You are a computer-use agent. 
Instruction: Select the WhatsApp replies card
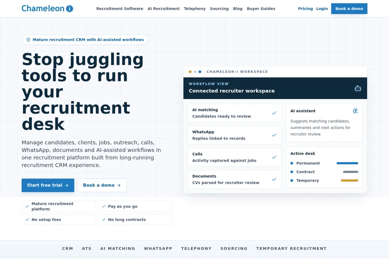tap(235, 135)
